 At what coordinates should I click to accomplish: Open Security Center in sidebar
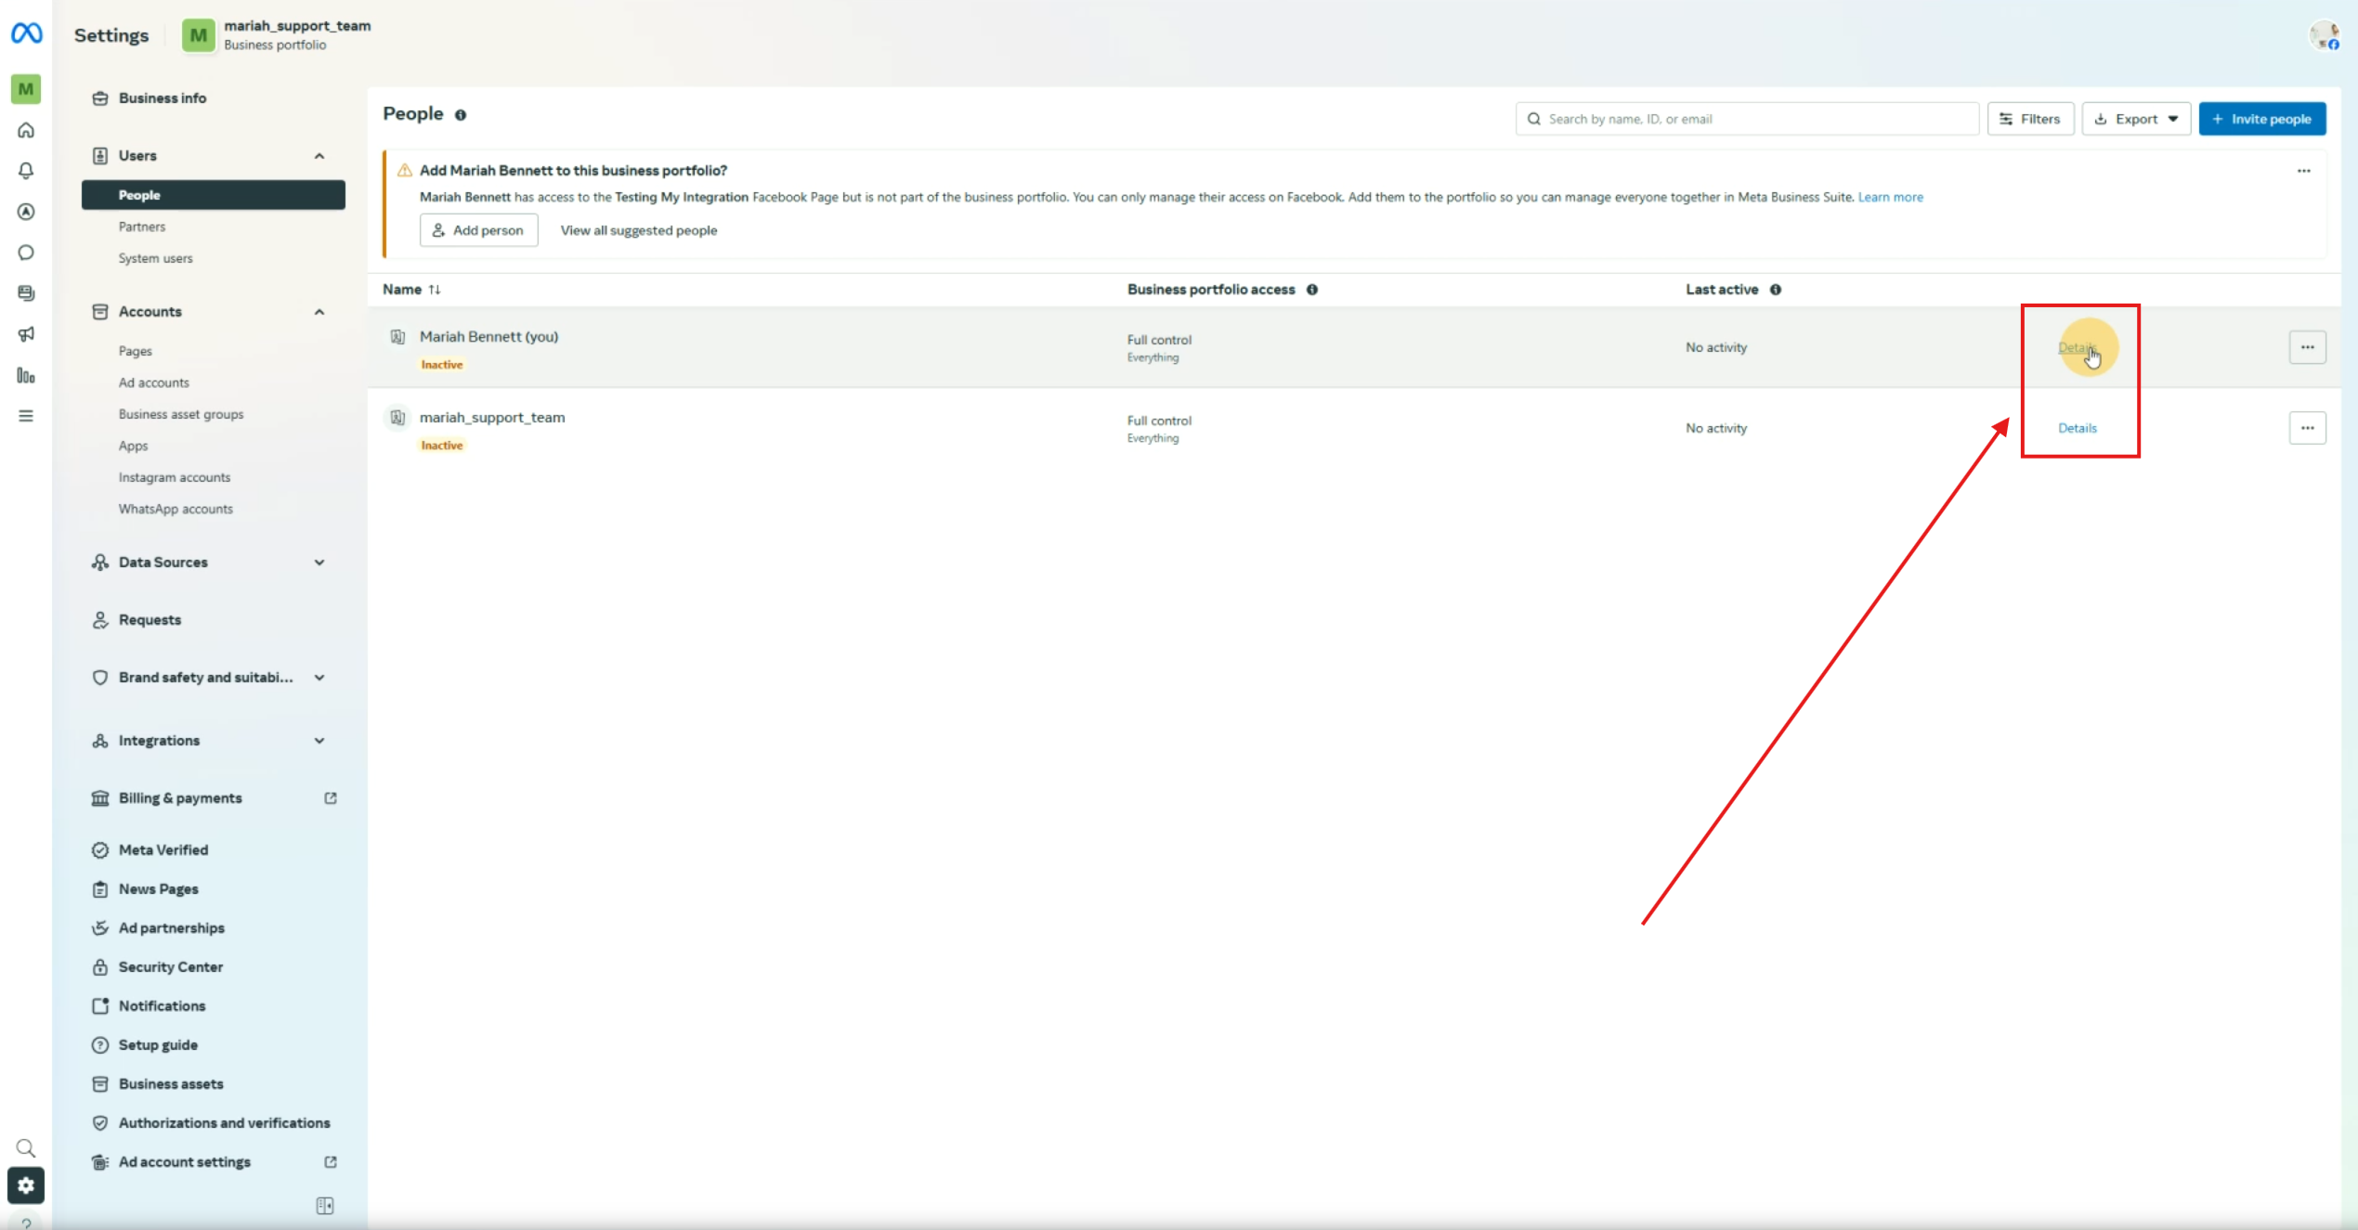(x=171, y=967)
